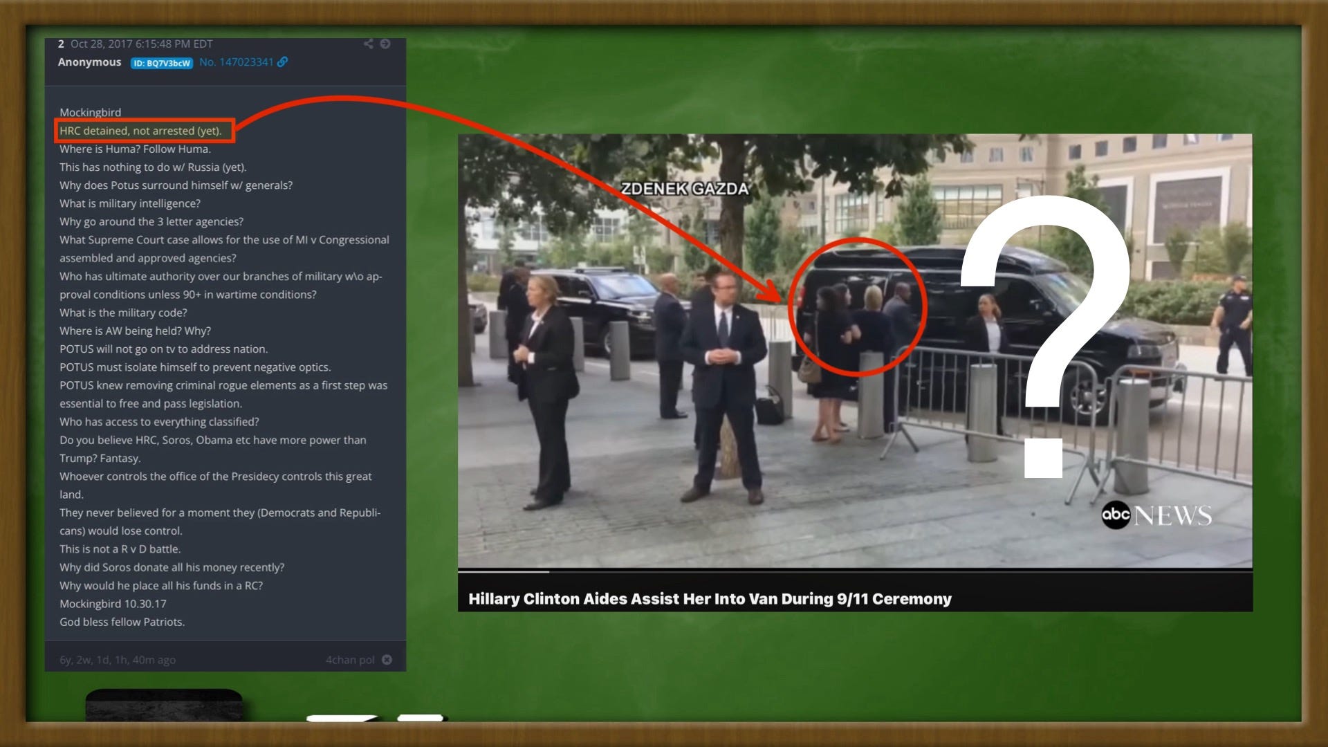This screenshot has height=747, width=1328.
Task: Click the highlighted 'HRC detained, not arrested' line
Action: pos(140,131)
